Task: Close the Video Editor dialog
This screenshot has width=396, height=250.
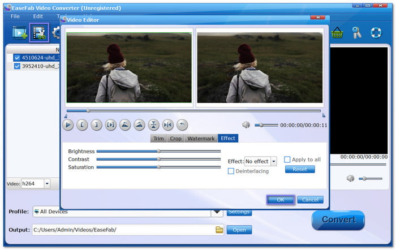Action: (x=318, y=17)
